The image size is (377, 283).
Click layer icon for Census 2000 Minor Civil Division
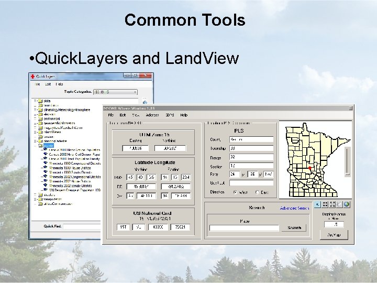coord(45,154)
